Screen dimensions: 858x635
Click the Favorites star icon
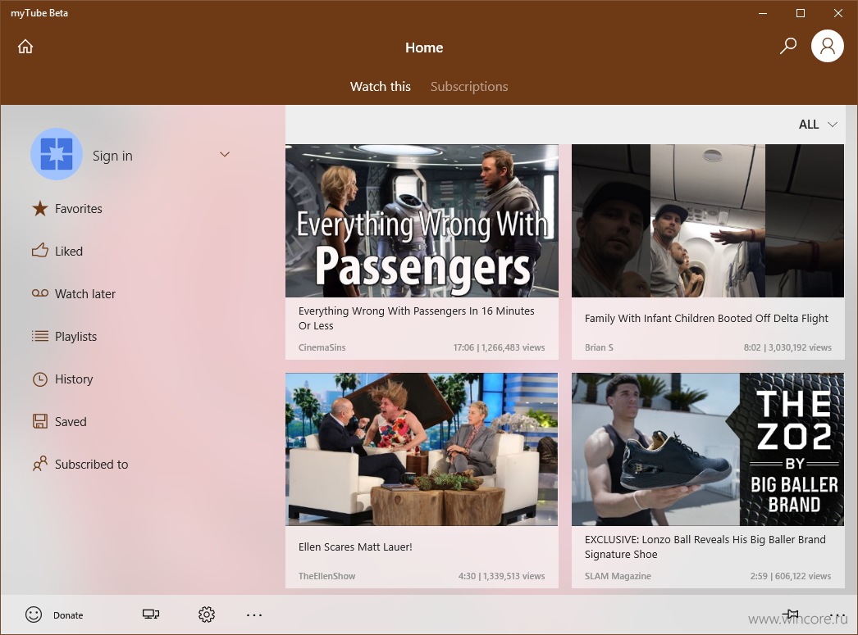tap(40, 208)
